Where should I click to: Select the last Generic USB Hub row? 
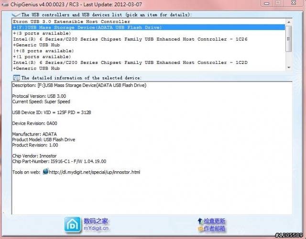[x=149, y=68]
